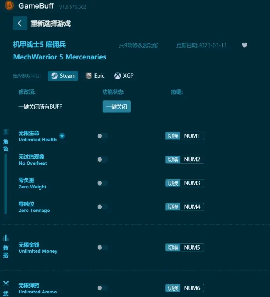Click the 共9项修改器功能 count text

[139, 45]
